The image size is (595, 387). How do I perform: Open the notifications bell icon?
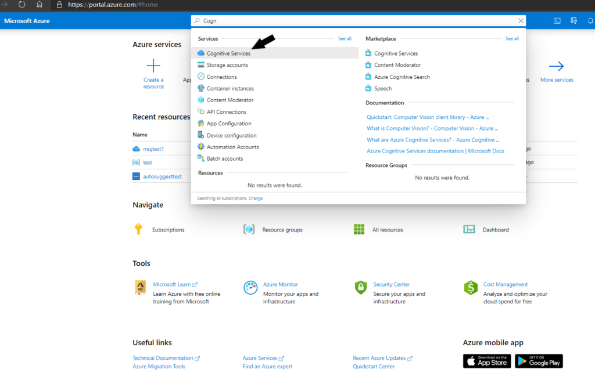coord(590,21)
